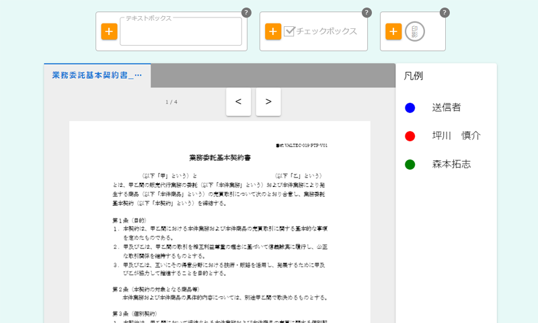
Task: Open help for the seal stamp tool
Action: [x=445, y=13]
